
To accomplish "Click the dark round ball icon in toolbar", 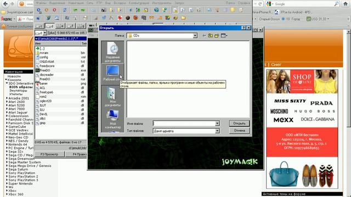I will pyautogui.click(x=128, y=18).
